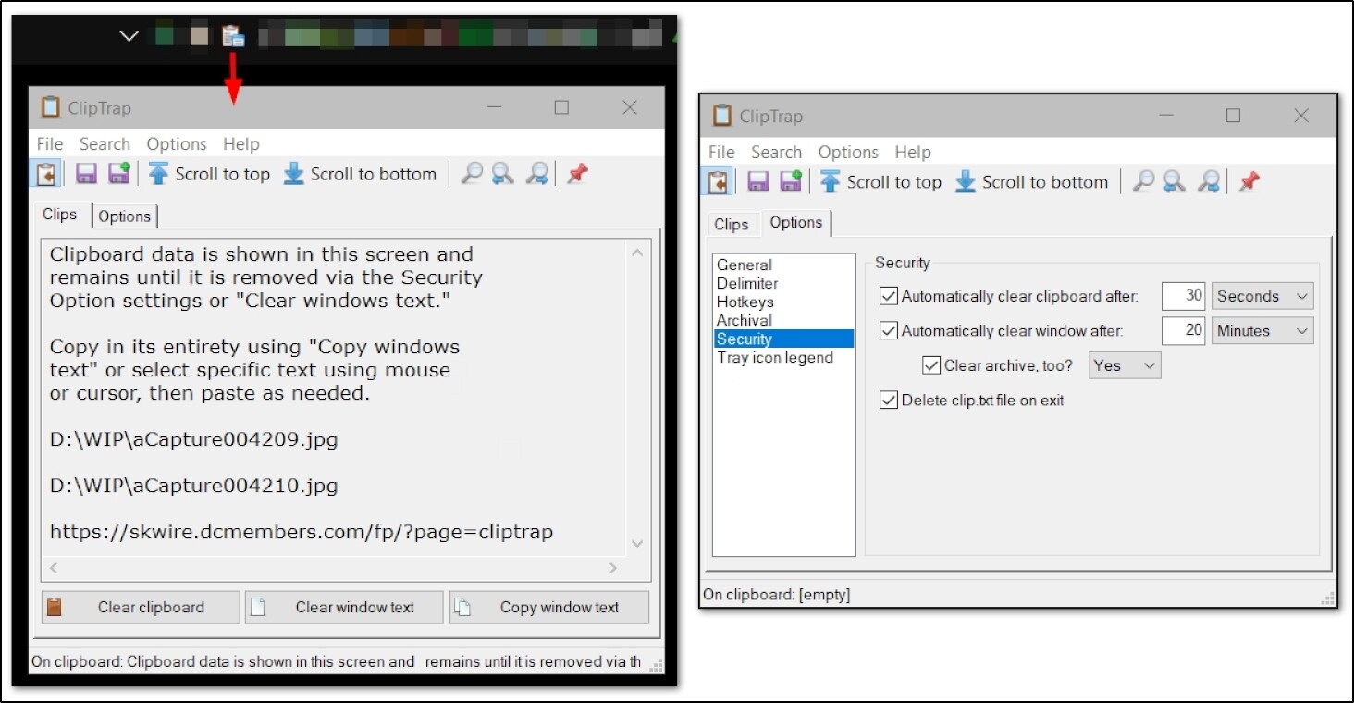Click the clips horizontal scrollbar right arrow
Screen dimensions: 1354x703
pyautogui.click(x=612, y=568)
